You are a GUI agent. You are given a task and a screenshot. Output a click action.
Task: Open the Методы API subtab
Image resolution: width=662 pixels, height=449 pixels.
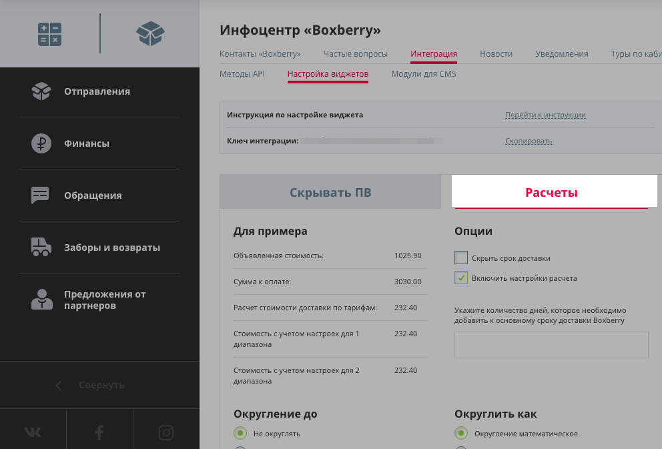click(242, 74)
